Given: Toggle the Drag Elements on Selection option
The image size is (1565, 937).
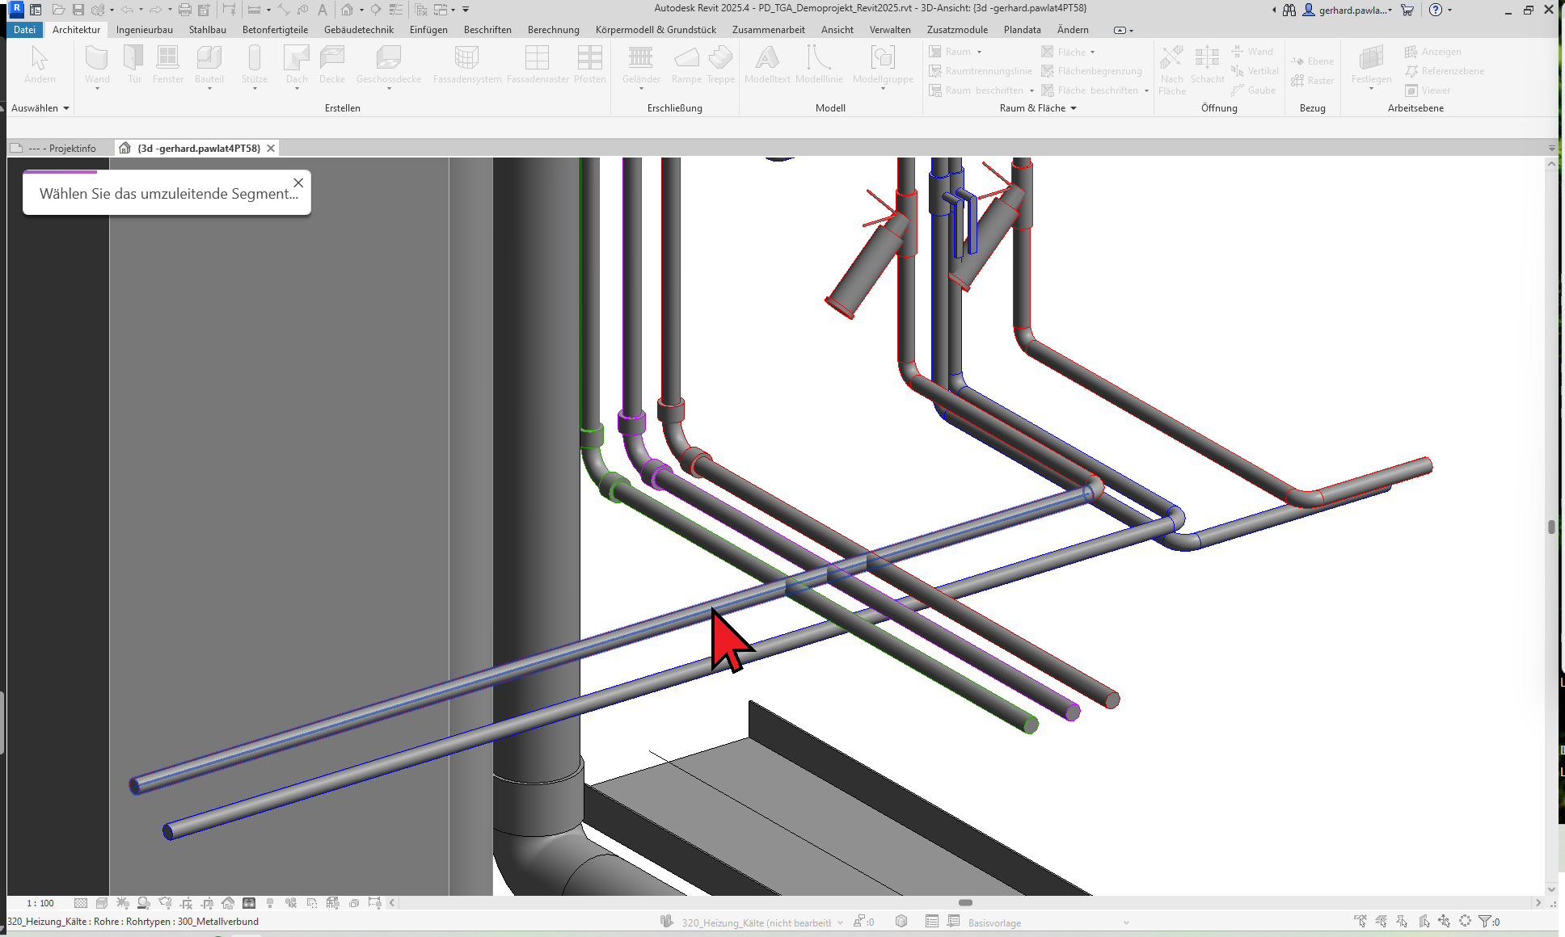Looking at the screenshot, I should click(1445, 922).
